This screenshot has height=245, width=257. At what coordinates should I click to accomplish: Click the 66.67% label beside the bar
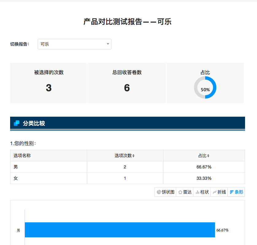(222, 230)
